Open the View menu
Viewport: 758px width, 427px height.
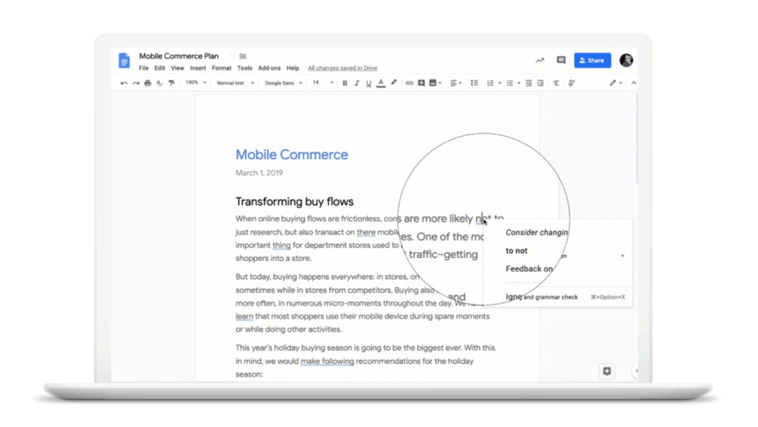pyautogui.click(x=177, y=68)
